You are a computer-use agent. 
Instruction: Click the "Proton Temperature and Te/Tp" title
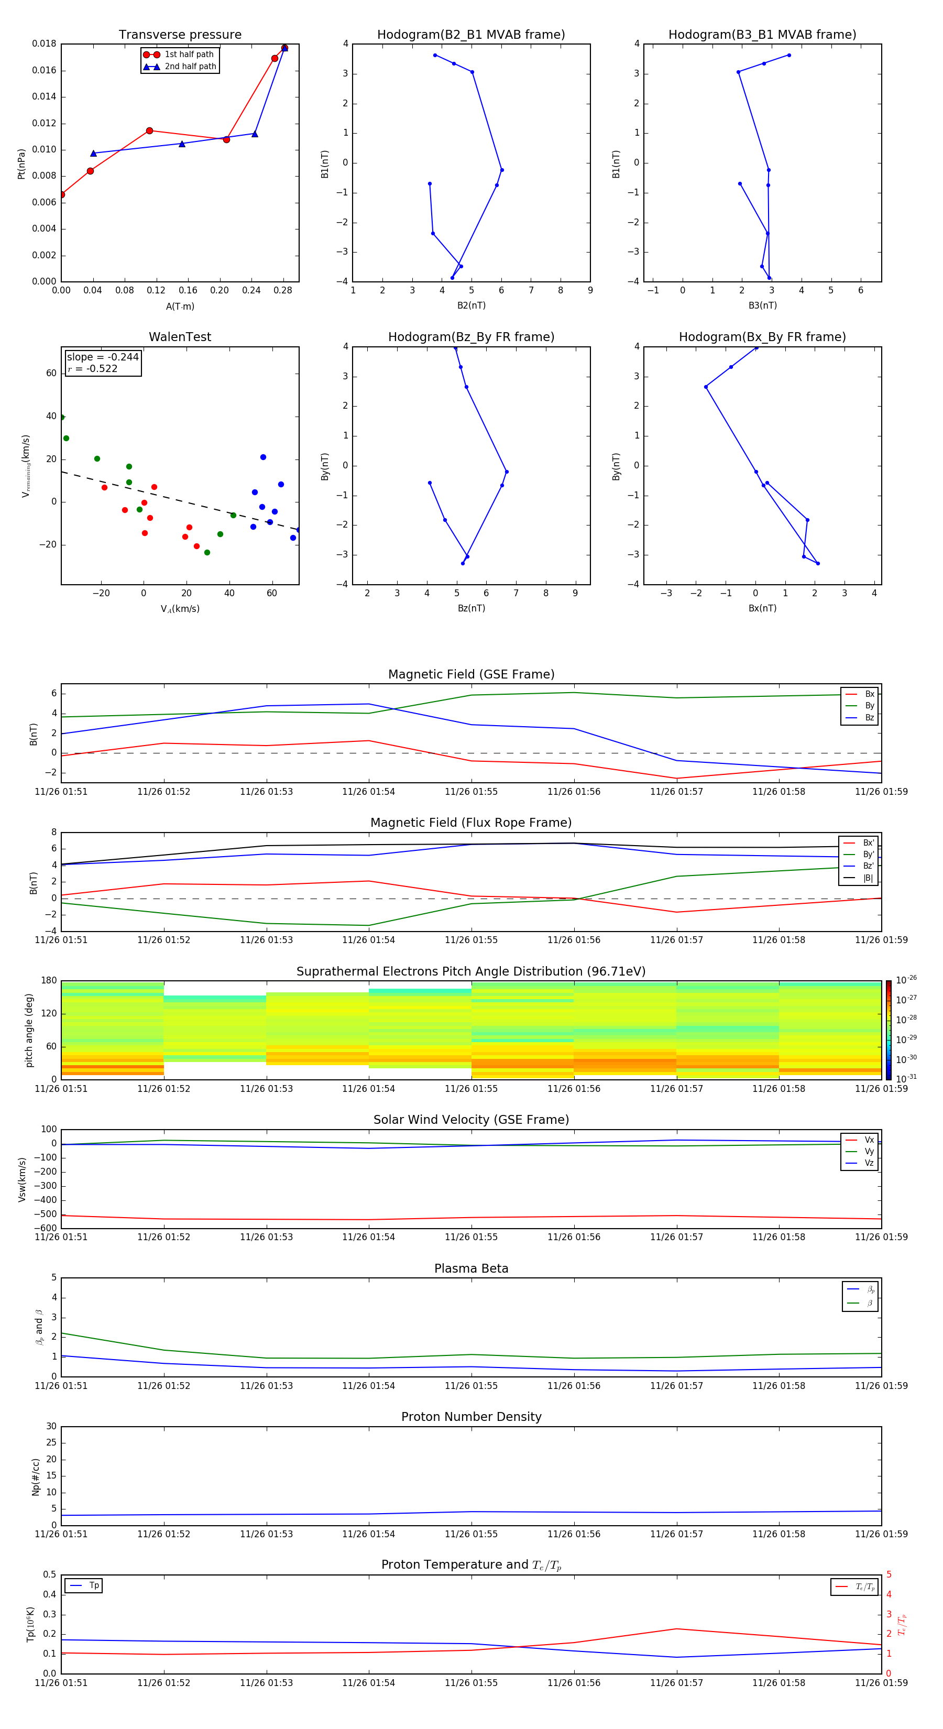point(471,1565)
